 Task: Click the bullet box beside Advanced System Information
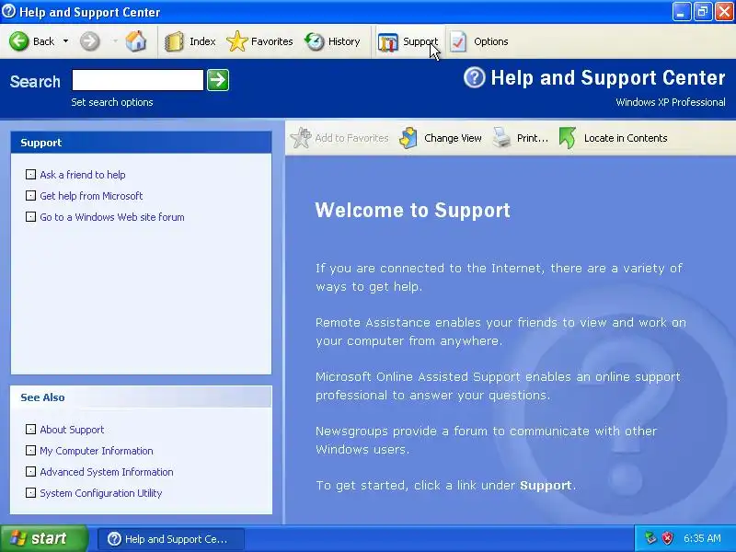pos(30,471)
